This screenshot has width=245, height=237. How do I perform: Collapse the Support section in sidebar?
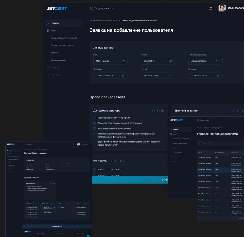(x=79, y=31)
